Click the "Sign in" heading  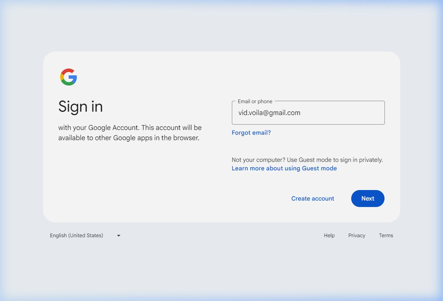point(81,107)
